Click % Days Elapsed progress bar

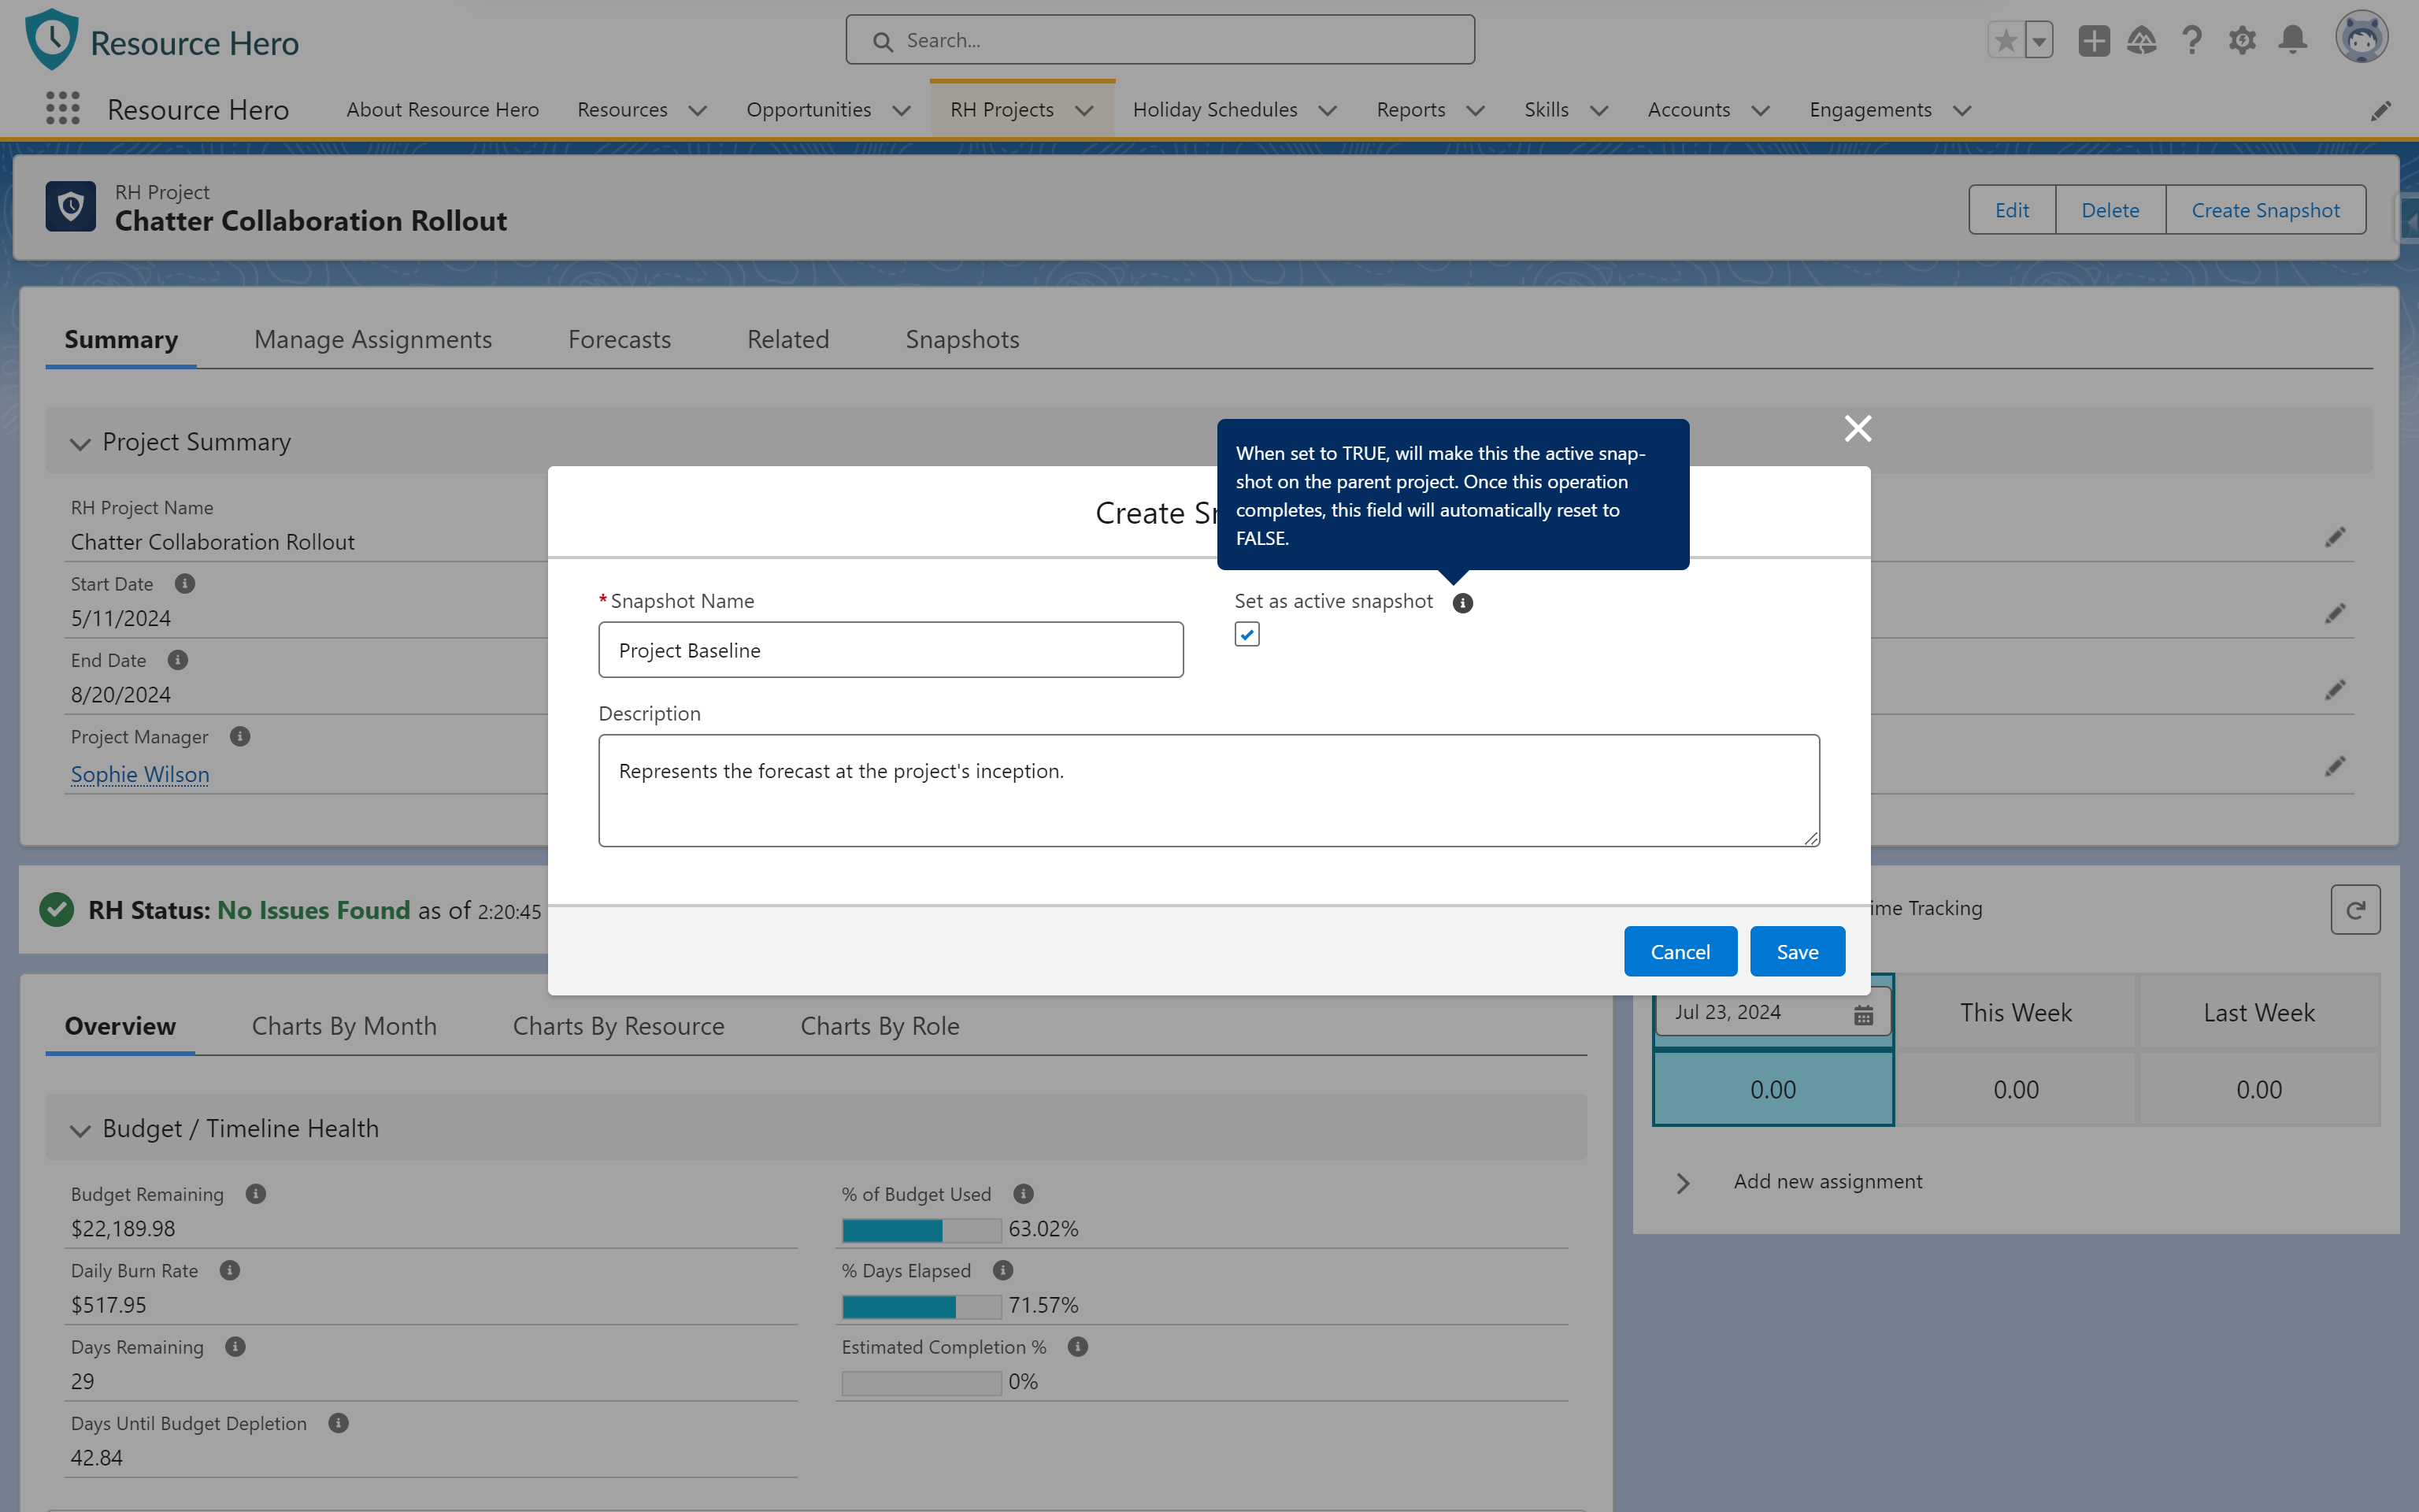tap(921, 1306)
